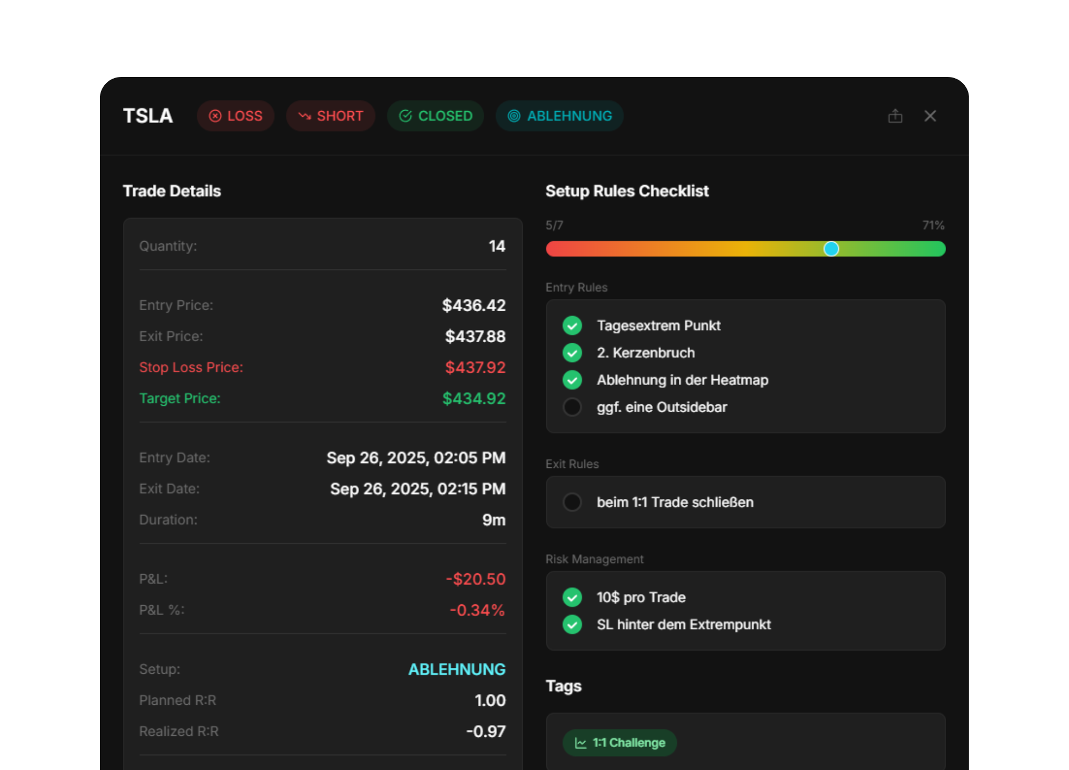Click the chart icon inside the 1:1 Challenge tag
Screen dimensions: 1069x770
click(x=580, y=742)
